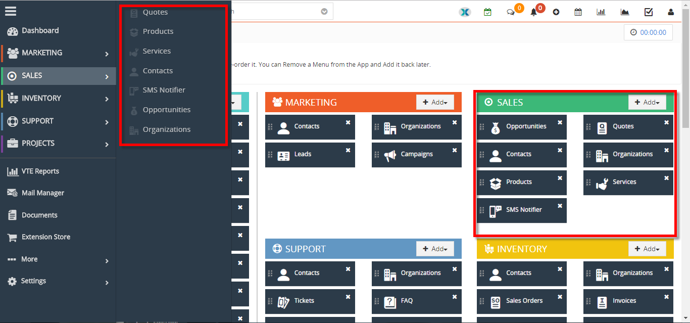Open the hamburger menu icon
Image resolution: width=690 pixels, height=323 pixels.
coord(11,11)
